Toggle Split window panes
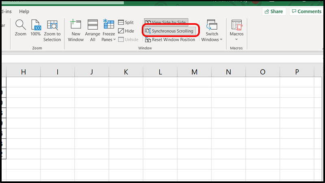Image resolution: width=325 pixels, height=183 pixels. pyautogui.click(x=126, y=22)
